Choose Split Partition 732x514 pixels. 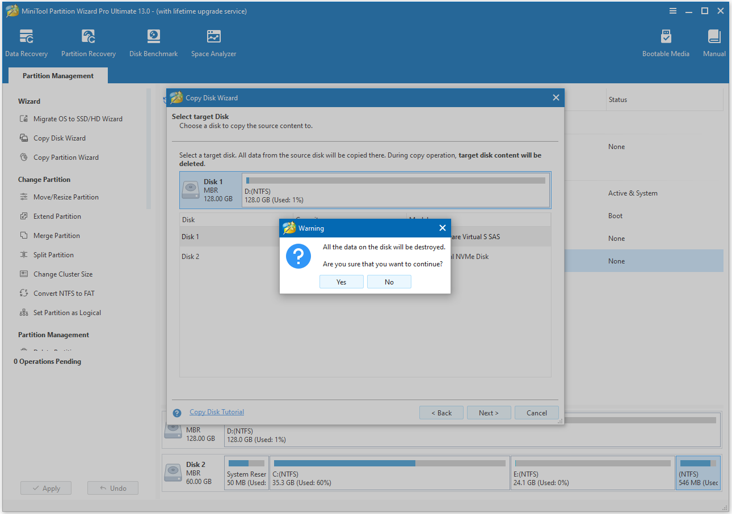[57, 254]
